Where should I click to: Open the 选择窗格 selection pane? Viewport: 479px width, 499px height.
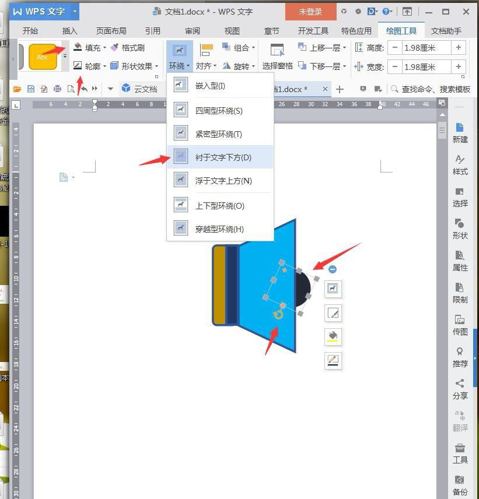[x=277, y=57]
